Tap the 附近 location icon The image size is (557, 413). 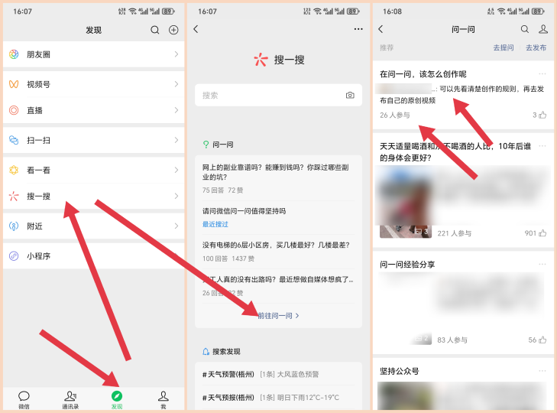[x=14, y=226]
